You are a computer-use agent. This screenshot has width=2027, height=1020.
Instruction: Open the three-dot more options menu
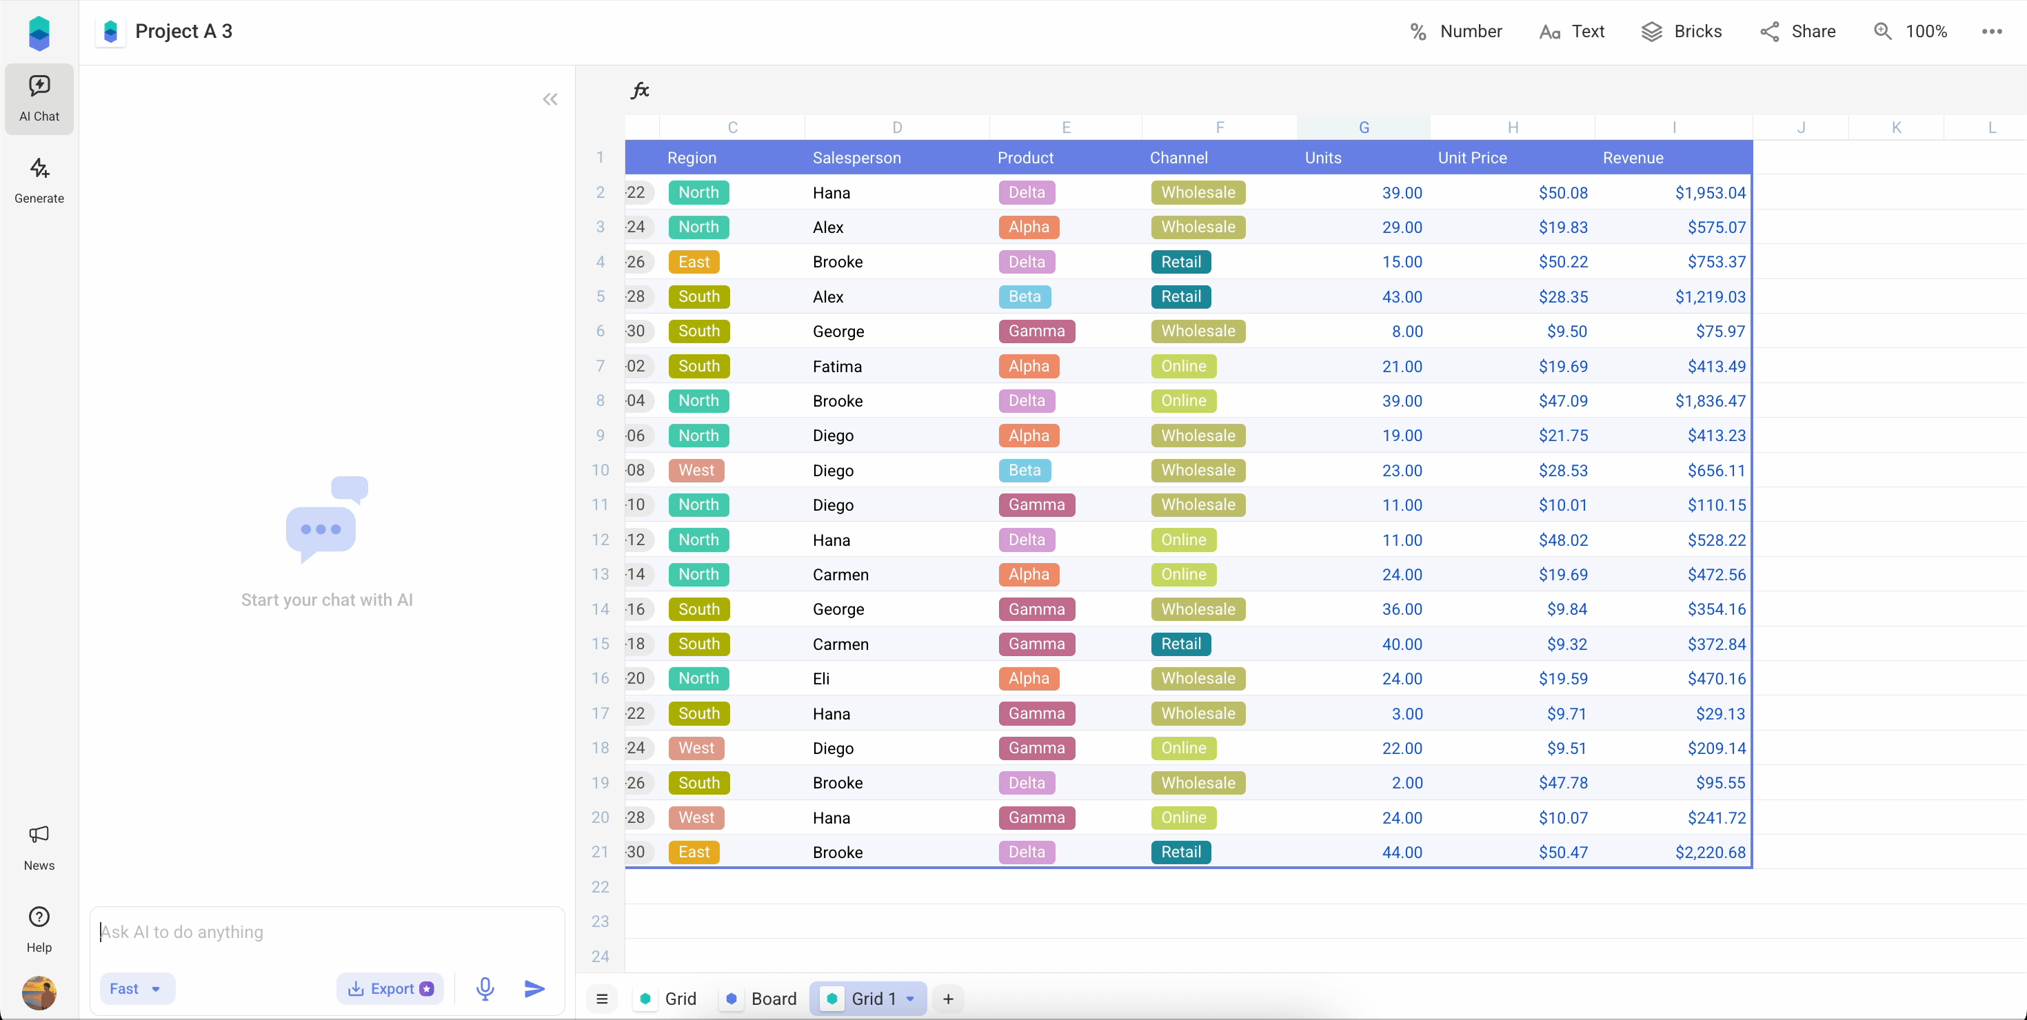[1992, 32]
